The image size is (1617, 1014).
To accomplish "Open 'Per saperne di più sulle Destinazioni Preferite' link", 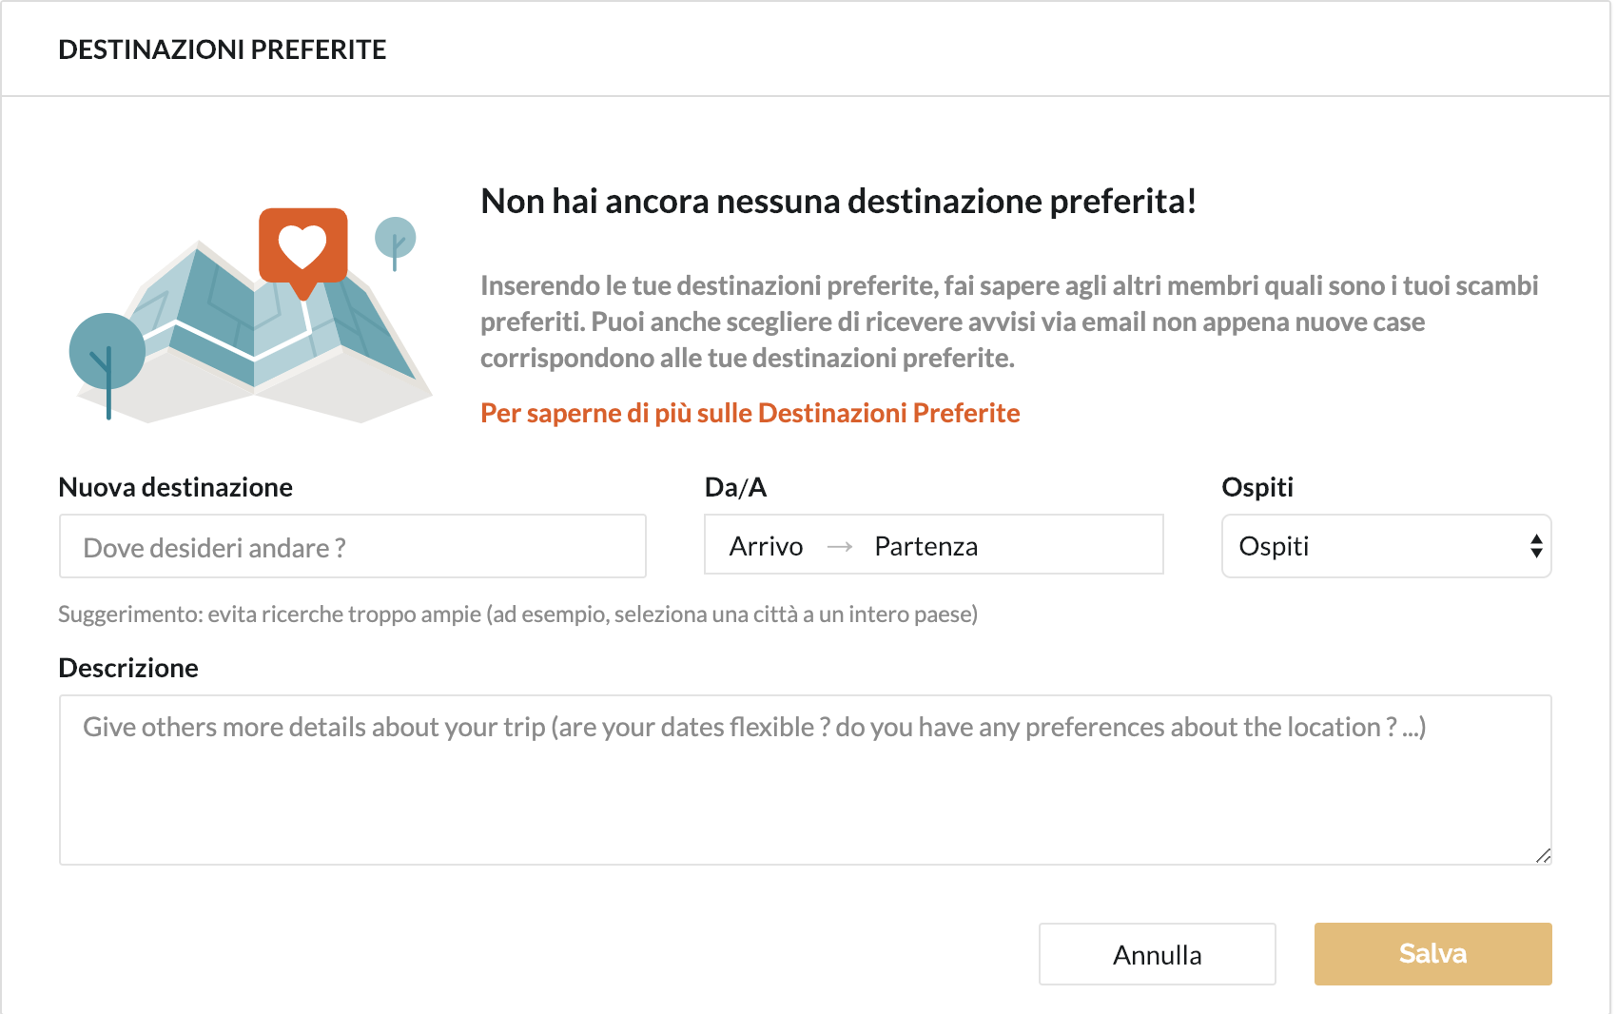I will 750,413.
